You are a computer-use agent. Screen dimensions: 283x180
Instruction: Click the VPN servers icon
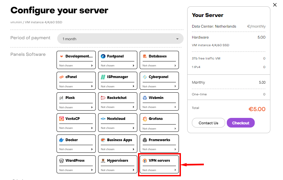(145, 161)
